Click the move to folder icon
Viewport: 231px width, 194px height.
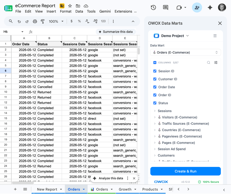pyautogui.click(x=78, y=6)
